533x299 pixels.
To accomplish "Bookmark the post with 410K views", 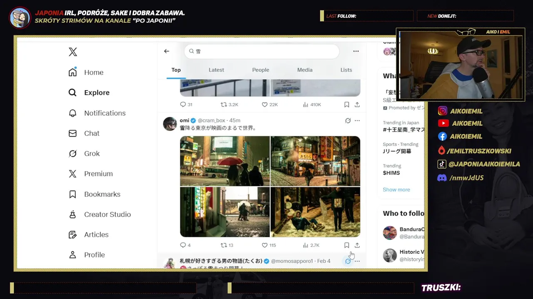I will pos(346,105).
